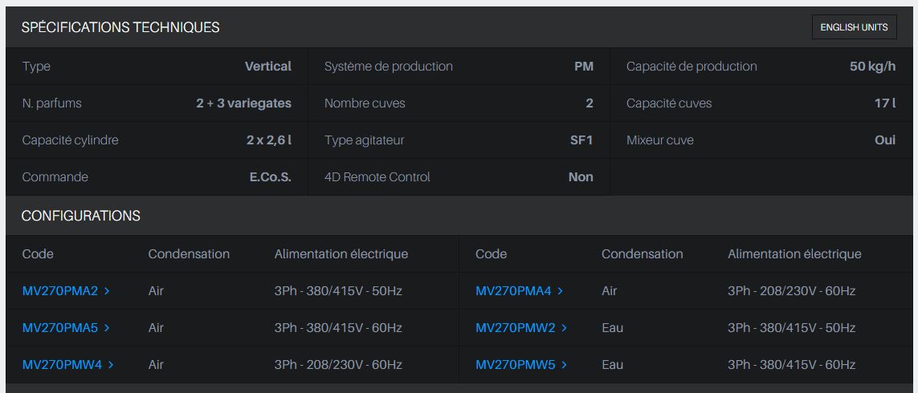Open the MV270PMA2 configuration link

60,291
